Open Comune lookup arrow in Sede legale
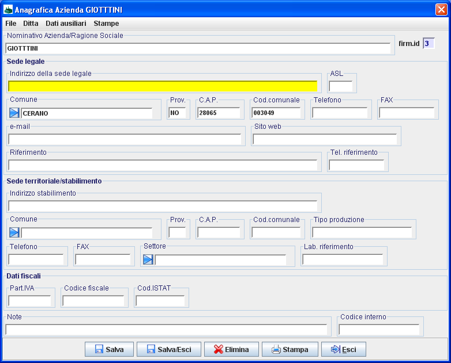 [x=14, y=113]
